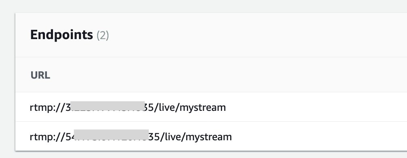Click the gray redaction block in second URL
This screenshot has height=158, width=407.
point(111,135)
